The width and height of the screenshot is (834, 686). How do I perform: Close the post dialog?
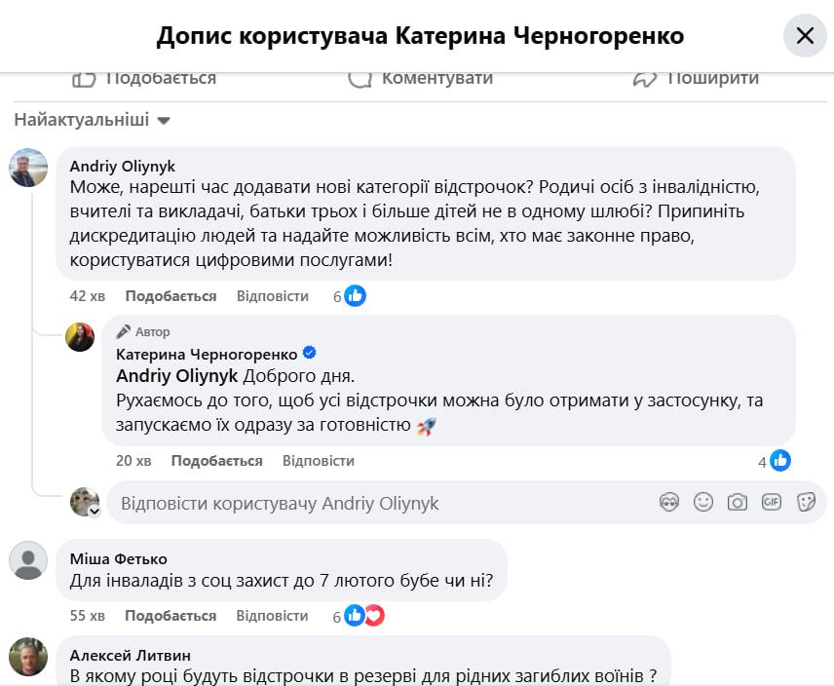[x=805, y=36]
